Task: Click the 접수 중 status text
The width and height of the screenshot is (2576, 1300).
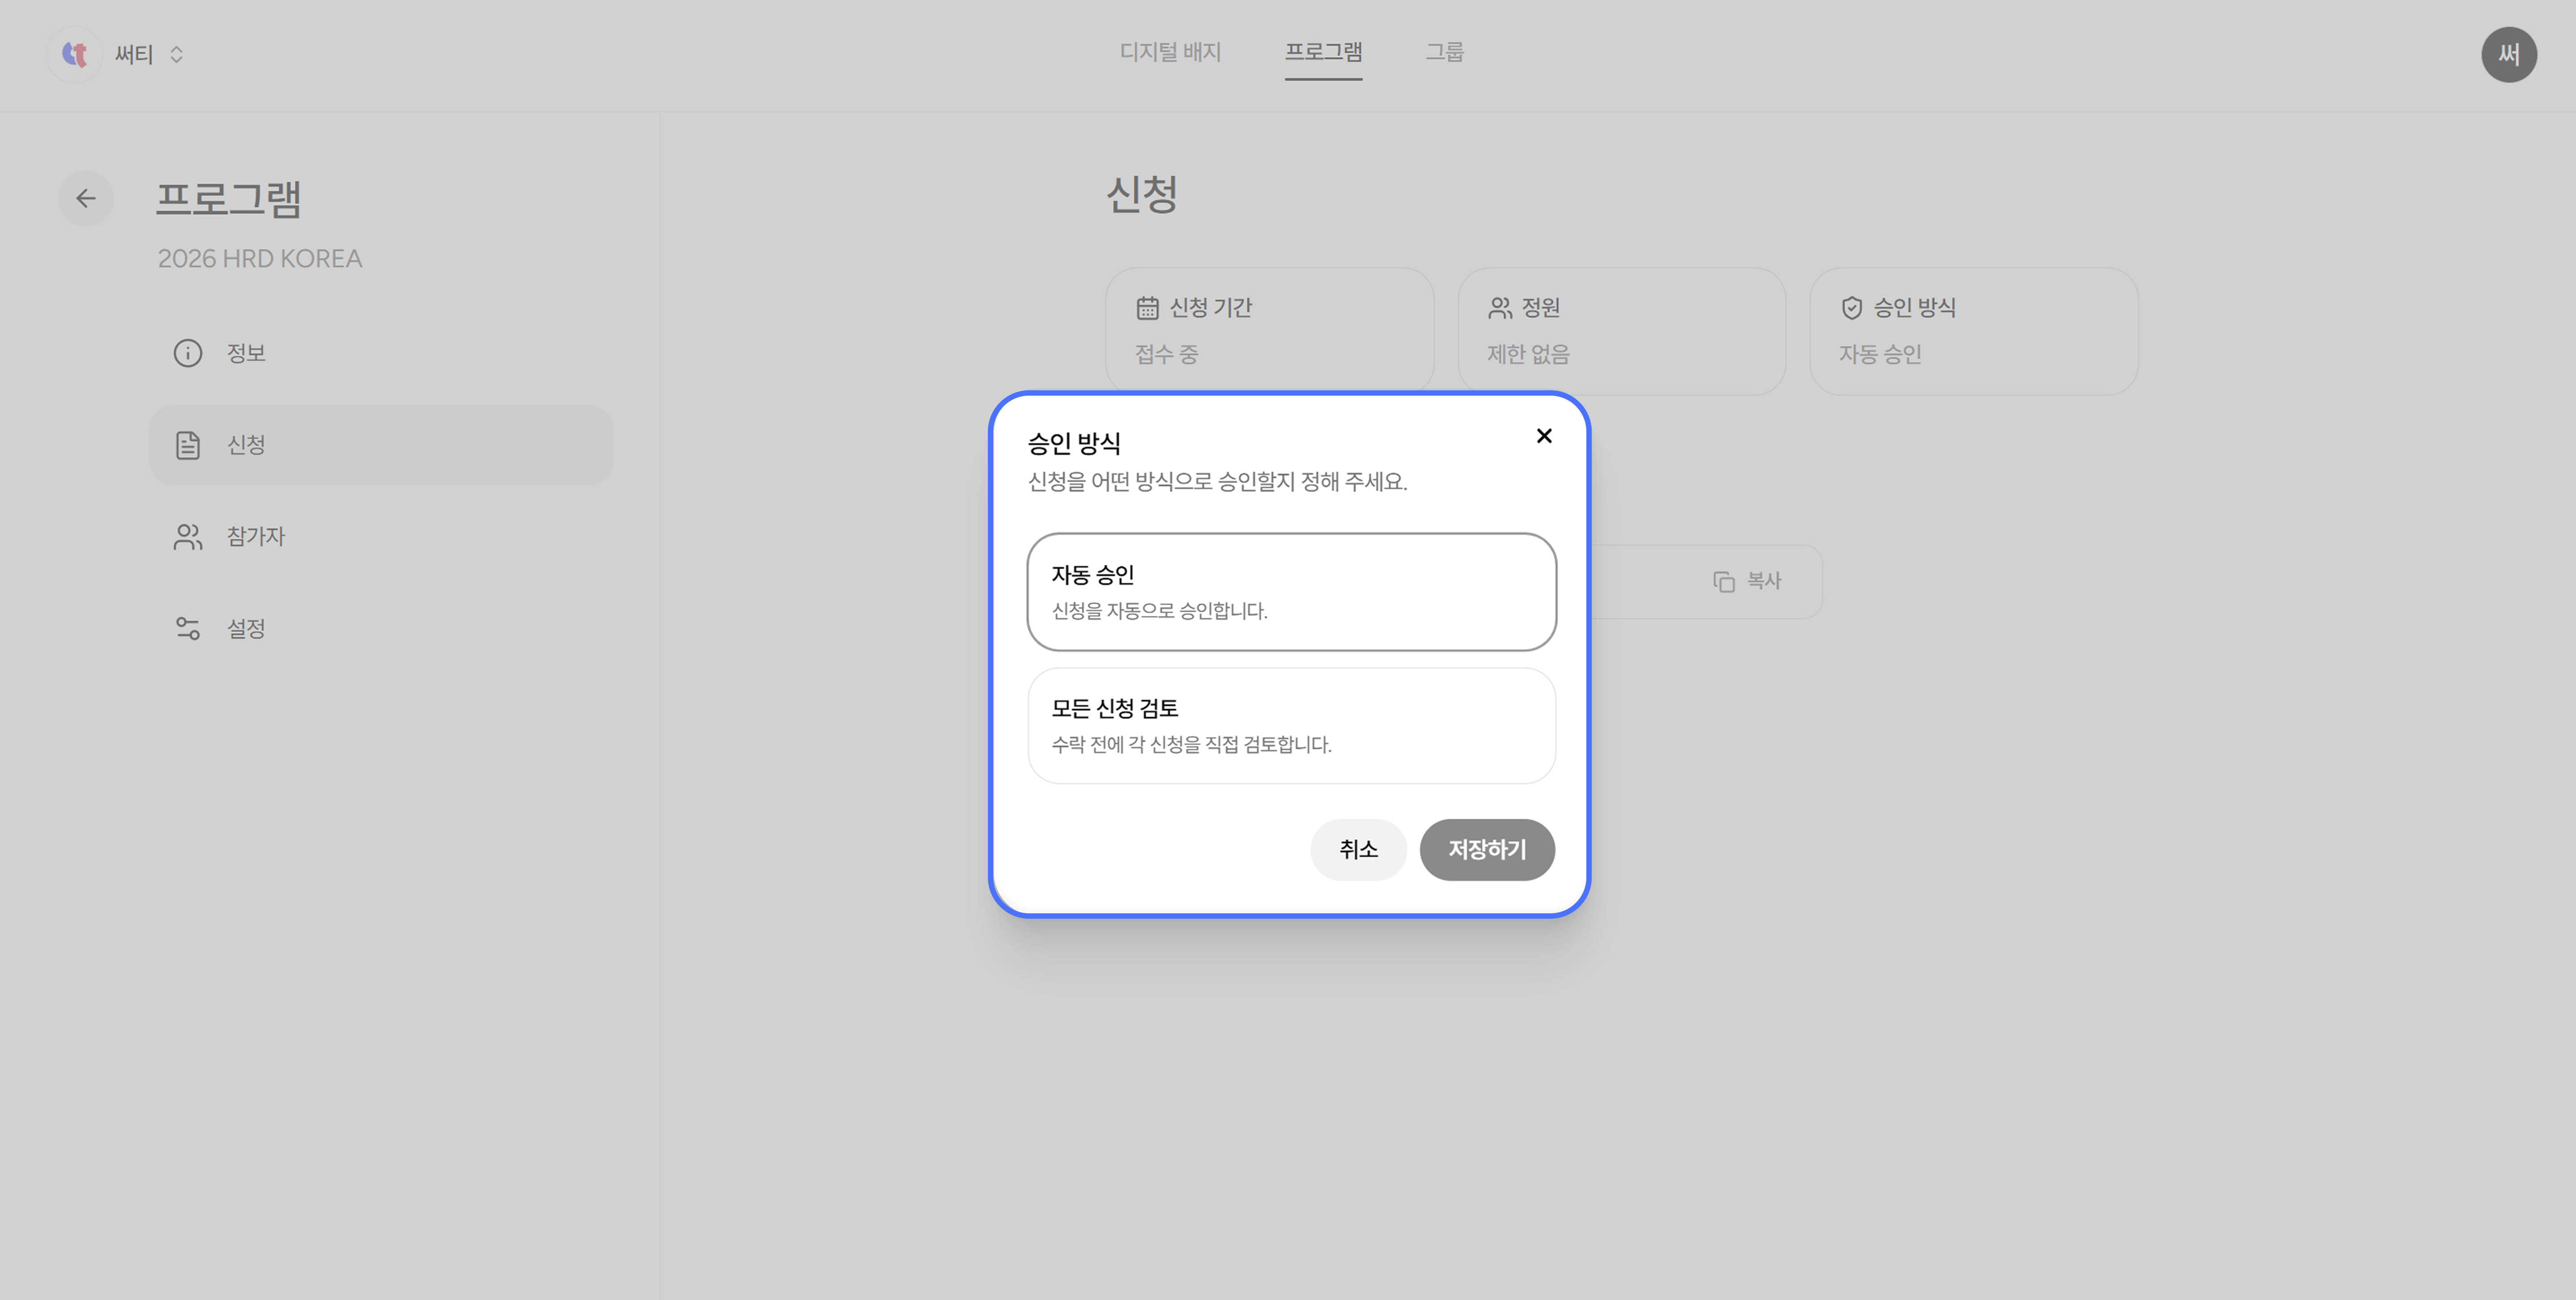Action: pos(1166,354)
